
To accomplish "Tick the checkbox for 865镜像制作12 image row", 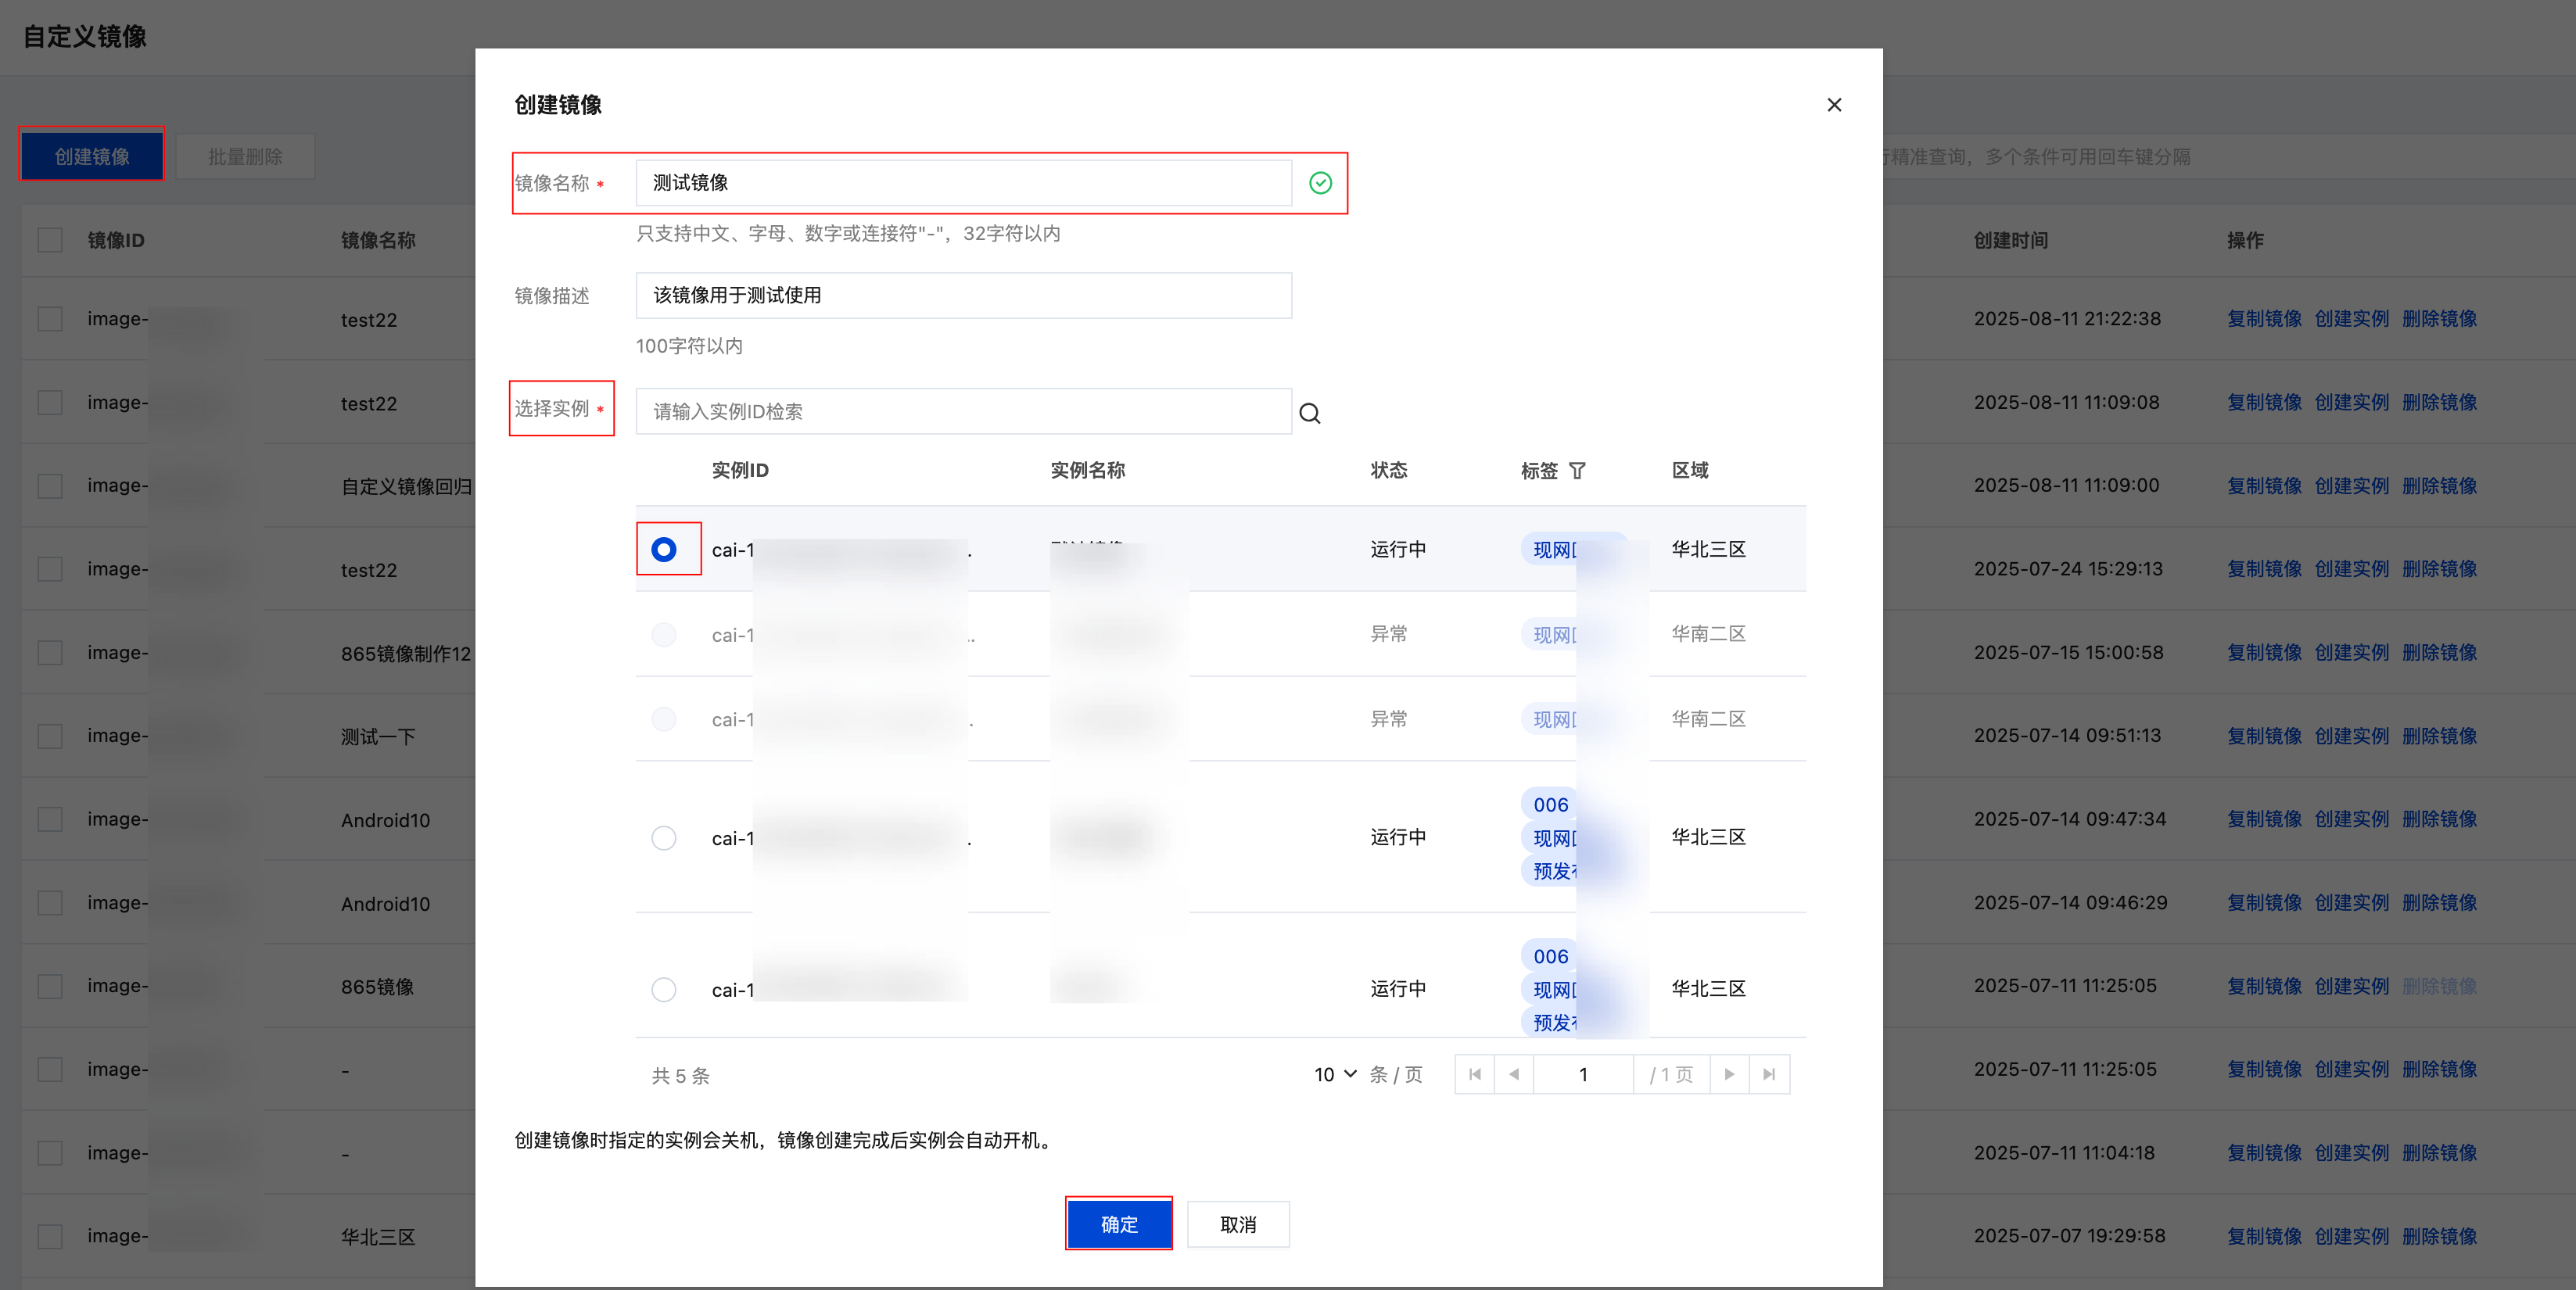I will (50, 653).
